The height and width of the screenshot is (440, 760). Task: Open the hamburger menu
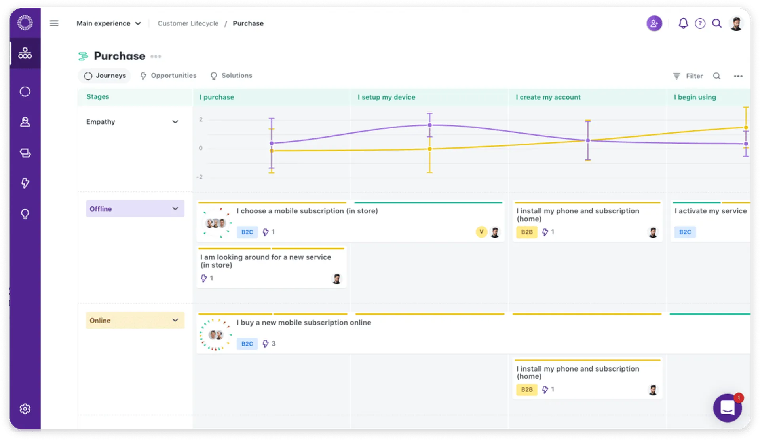coord(54,23)
